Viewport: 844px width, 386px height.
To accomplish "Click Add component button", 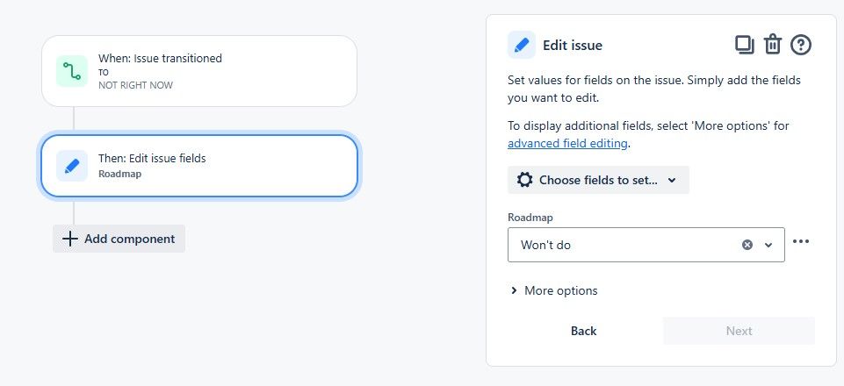I will click(x=119, y=239).
